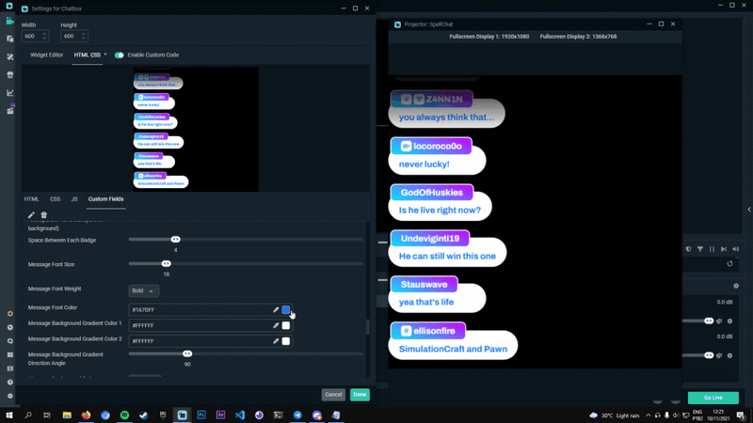Open the CSS code tab
753x423 pixels.
[56, 199]
